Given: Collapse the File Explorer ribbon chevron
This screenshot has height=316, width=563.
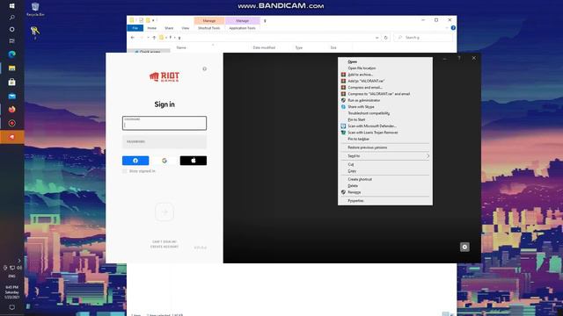Looking at the screenshot, I should click(447, 28).
